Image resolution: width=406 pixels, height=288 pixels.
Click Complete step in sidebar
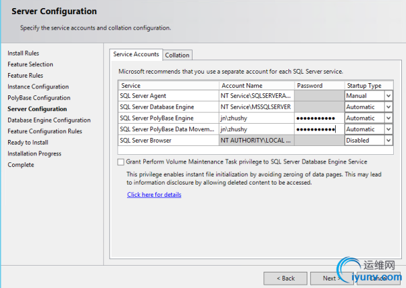[x=21, y=164]
